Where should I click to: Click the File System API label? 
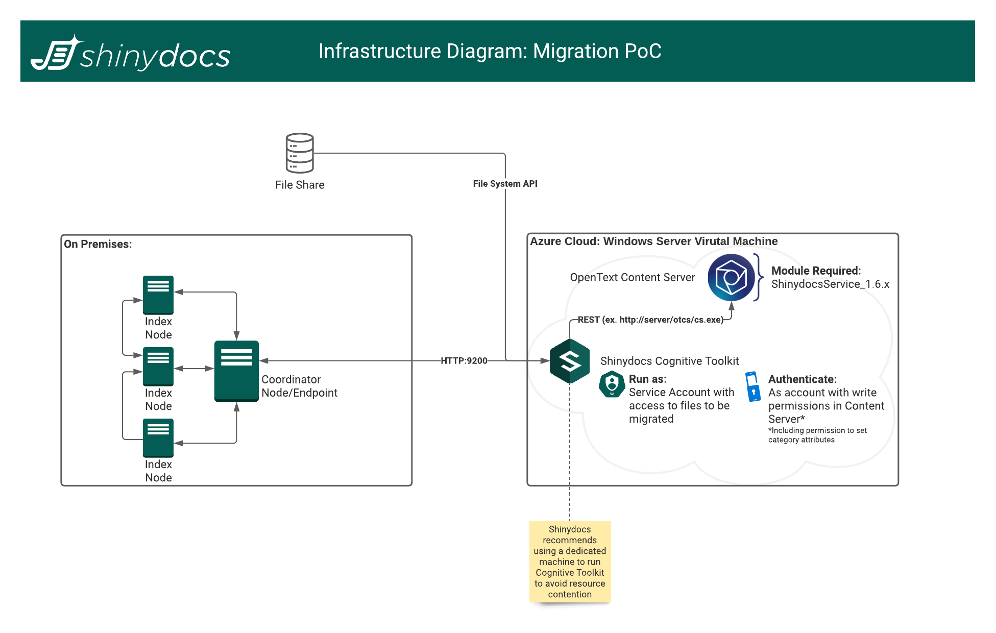[x=505, y=184]
